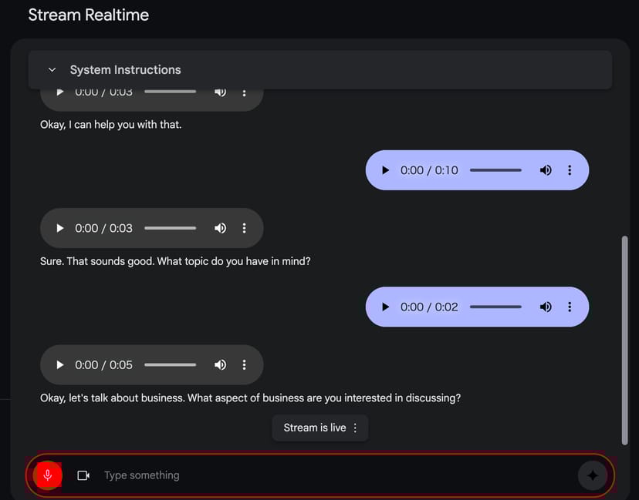Turn on the video camera icon
Image resolution: width=639 pixels, height=500 pixels.
(83, 475)
